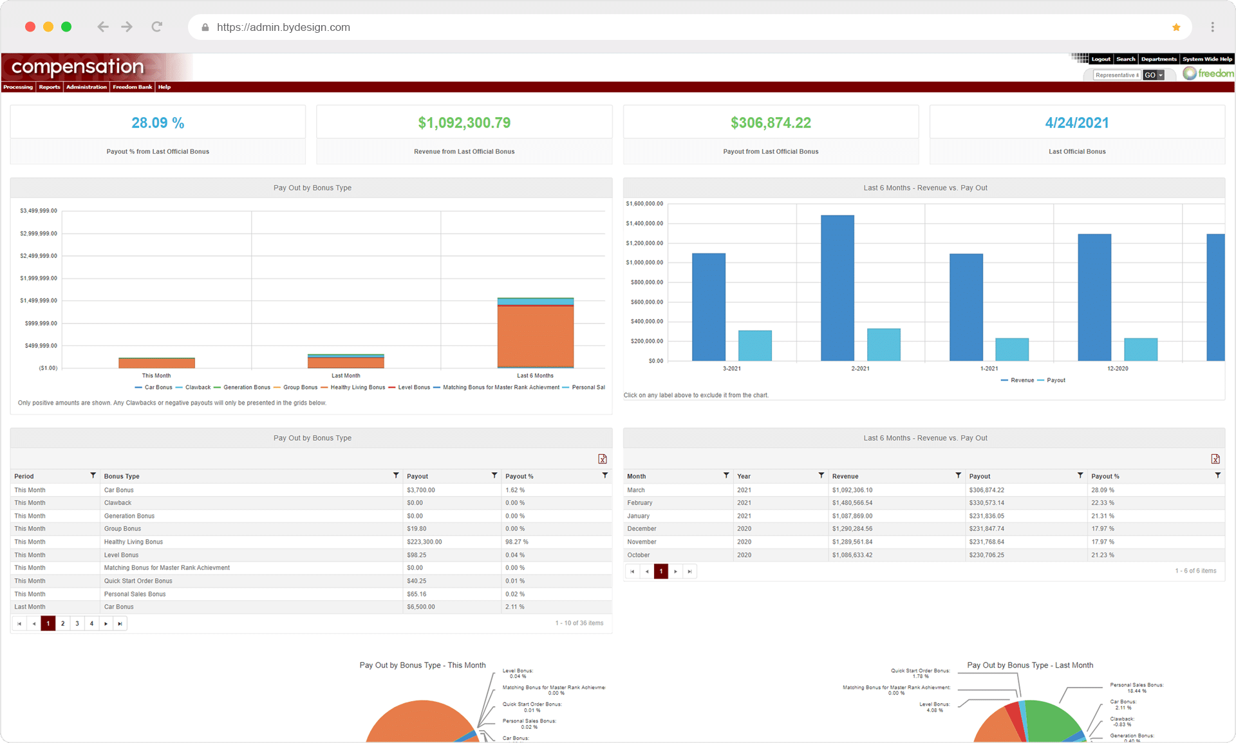
Task: Click revenue value $1,480,566.54
Action: coord(852,503)
